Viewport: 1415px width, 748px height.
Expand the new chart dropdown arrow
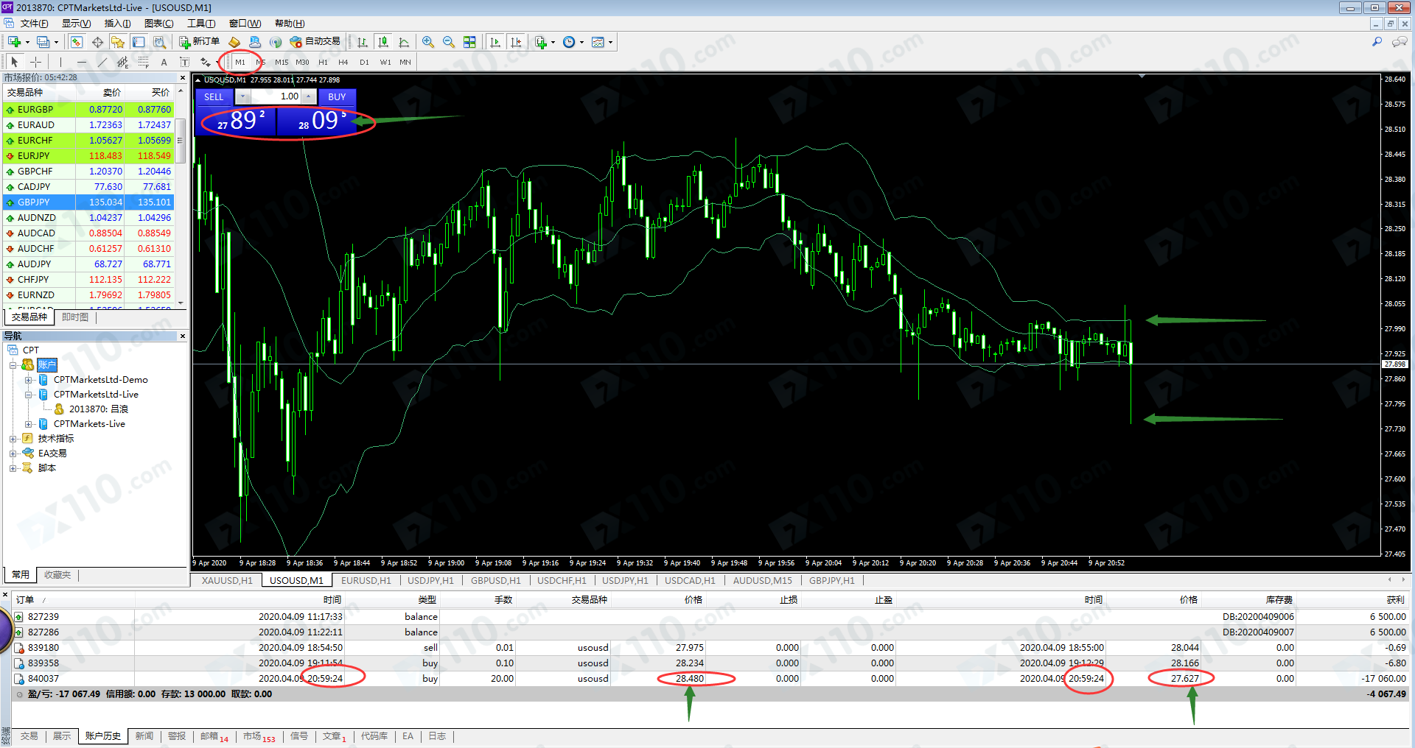click(27, 42)
